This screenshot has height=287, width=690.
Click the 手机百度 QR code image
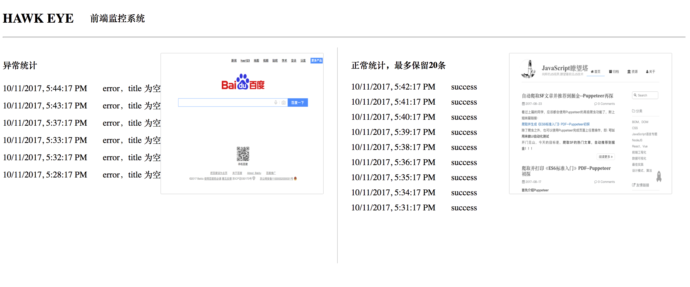tap(243, 154)
